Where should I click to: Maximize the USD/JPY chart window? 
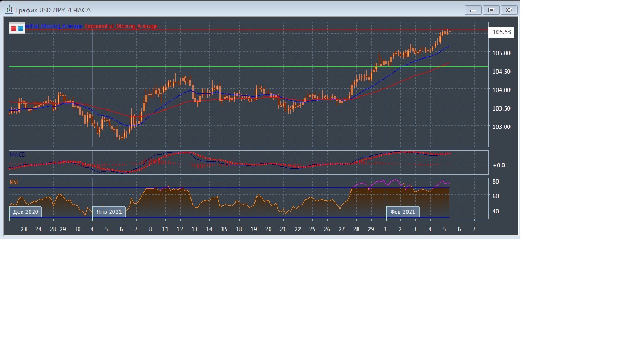pos(491,10)
